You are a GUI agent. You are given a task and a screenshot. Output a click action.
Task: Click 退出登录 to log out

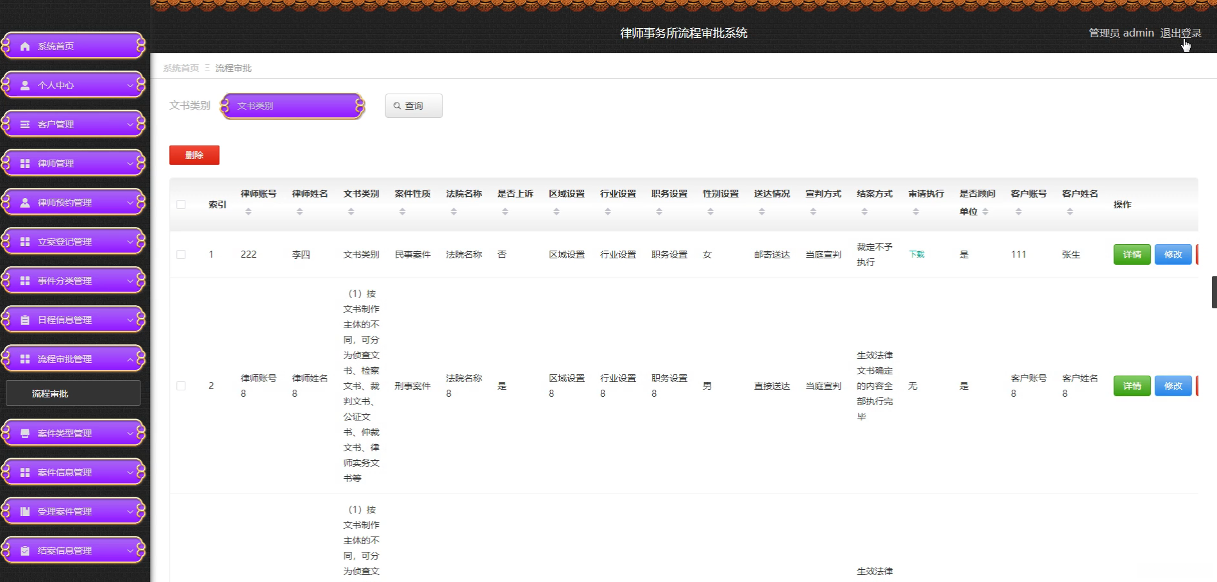coord(1180,33)
